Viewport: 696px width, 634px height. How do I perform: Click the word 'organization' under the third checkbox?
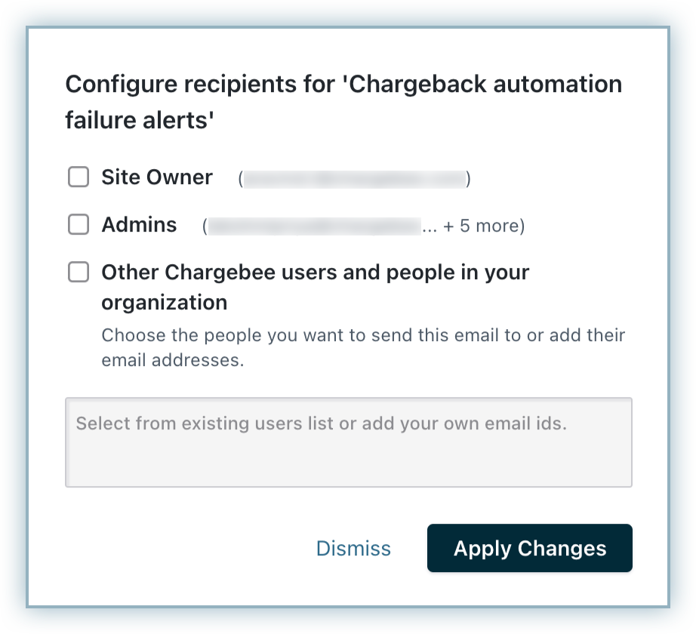coord(165,303)
